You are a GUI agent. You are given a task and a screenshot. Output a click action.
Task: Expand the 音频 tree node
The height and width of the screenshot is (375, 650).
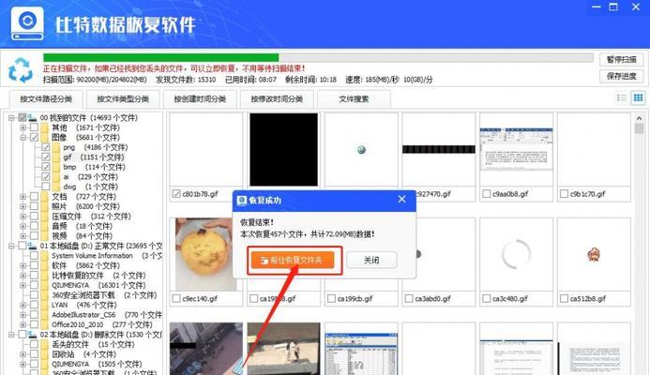(x=23, y=226)
